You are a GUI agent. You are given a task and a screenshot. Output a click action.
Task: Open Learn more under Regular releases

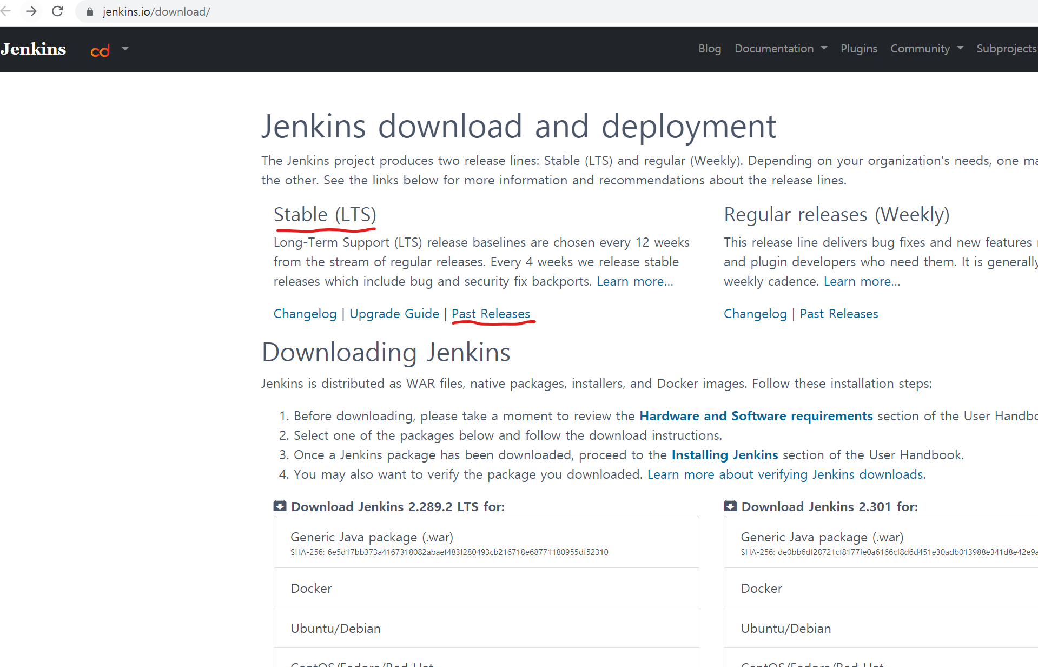point(862,281)
